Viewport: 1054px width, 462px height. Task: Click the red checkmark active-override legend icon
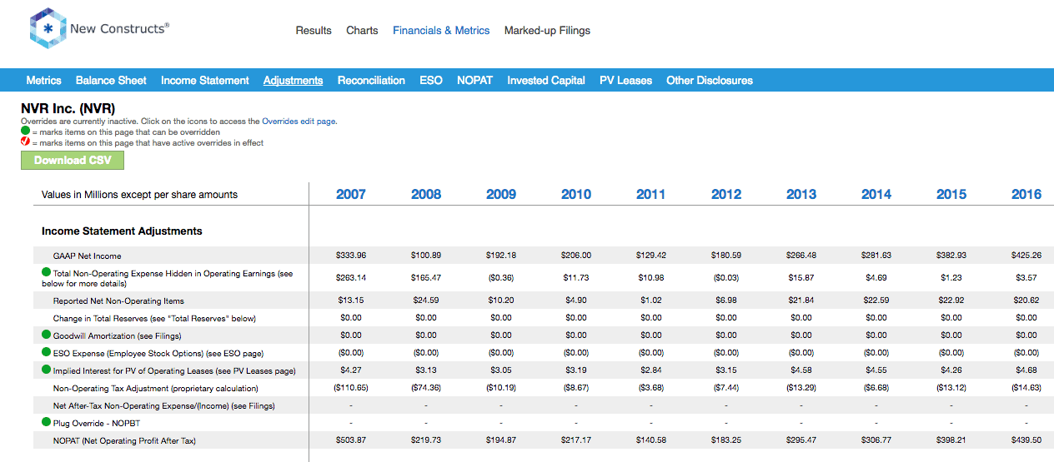[x=25, y=142]
